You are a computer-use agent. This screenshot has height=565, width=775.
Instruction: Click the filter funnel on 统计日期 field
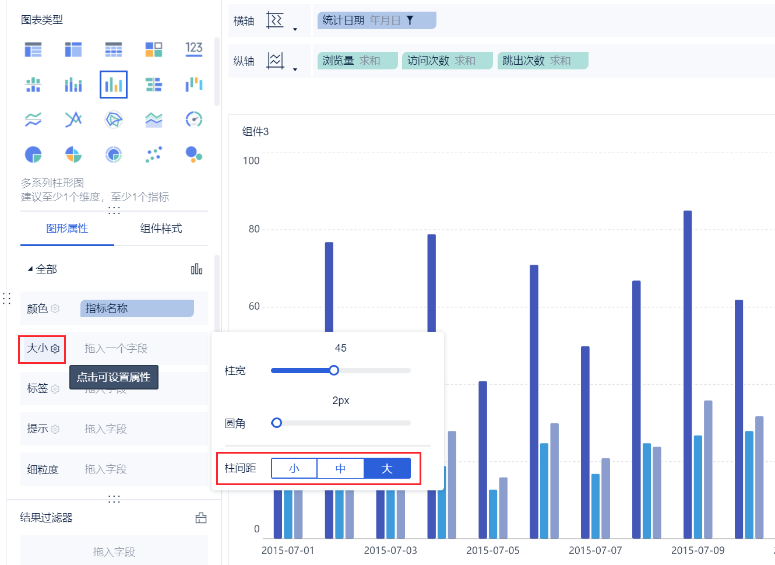pyautogui.click(x=410, y=20)
